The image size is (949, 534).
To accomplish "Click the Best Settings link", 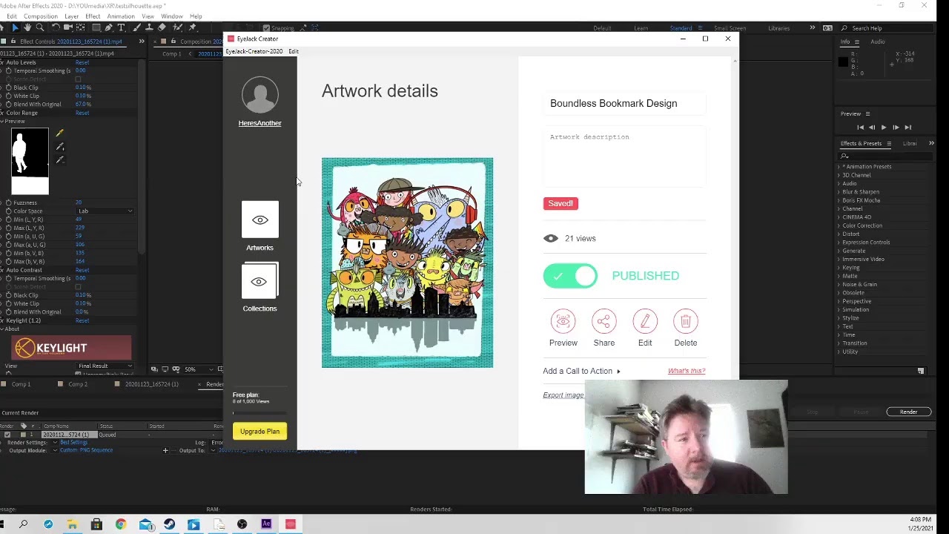I will [73, 443].
